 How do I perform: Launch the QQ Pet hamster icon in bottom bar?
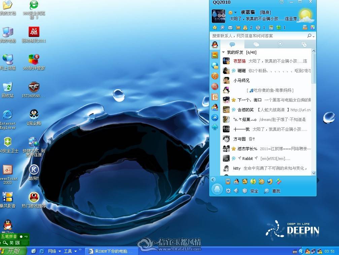pyautogui.click(x=244, y=181)
